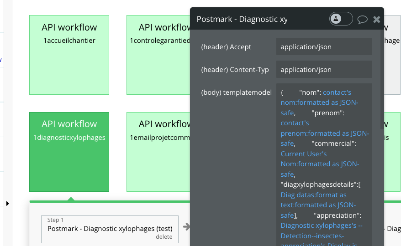The image size is (401, 246).
Task: Open the comment bubble icon in panel header
Action: [x=362, y=20]
